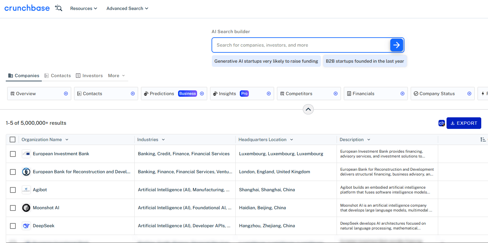
Task: Add the Predictions column group plus icon
Action: [x=202, y=94]
